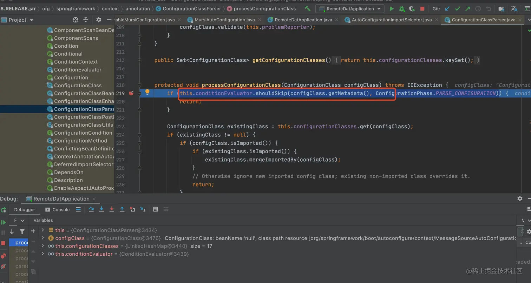Screen dimensions: 531x283
Task: Switch to Console tab
Action: (x=58, y=209)
